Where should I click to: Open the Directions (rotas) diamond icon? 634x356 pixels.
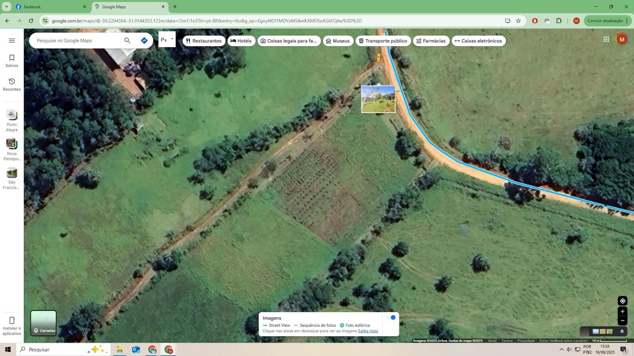point(144,40)
